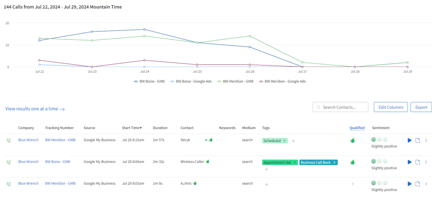432x197 pixels.
Task: Toggle BW Meridian - Google Ads legend series
Action: pyautogui.click(x=282, y=81)
